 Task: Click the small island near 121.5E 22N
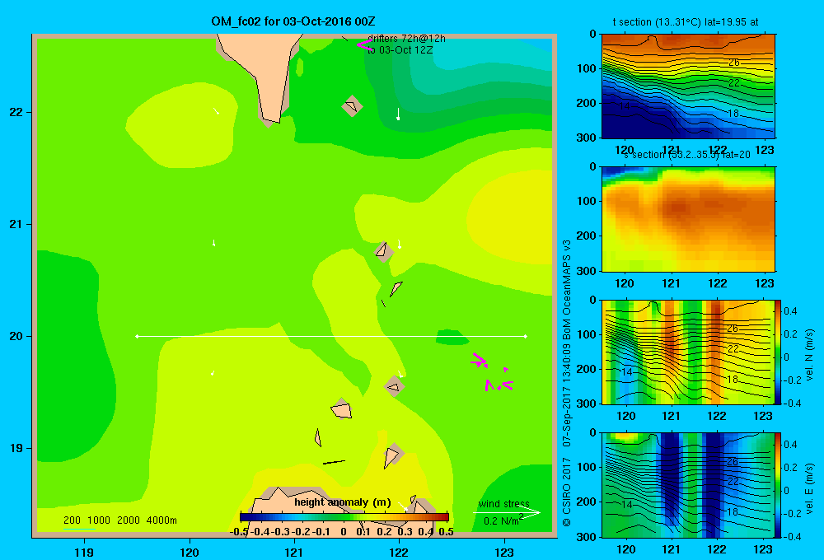[x=352, y=106]
